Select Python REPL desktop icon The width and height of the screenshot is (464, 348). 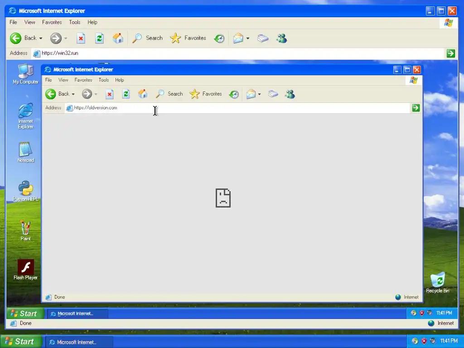(26, 191)
